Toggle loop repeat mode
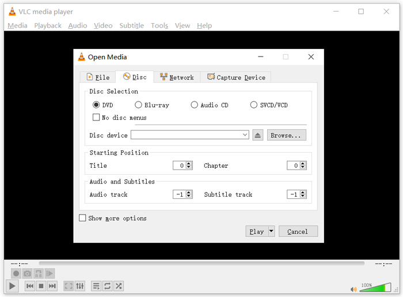Screen dimensions: 403x297 point(108,286)
